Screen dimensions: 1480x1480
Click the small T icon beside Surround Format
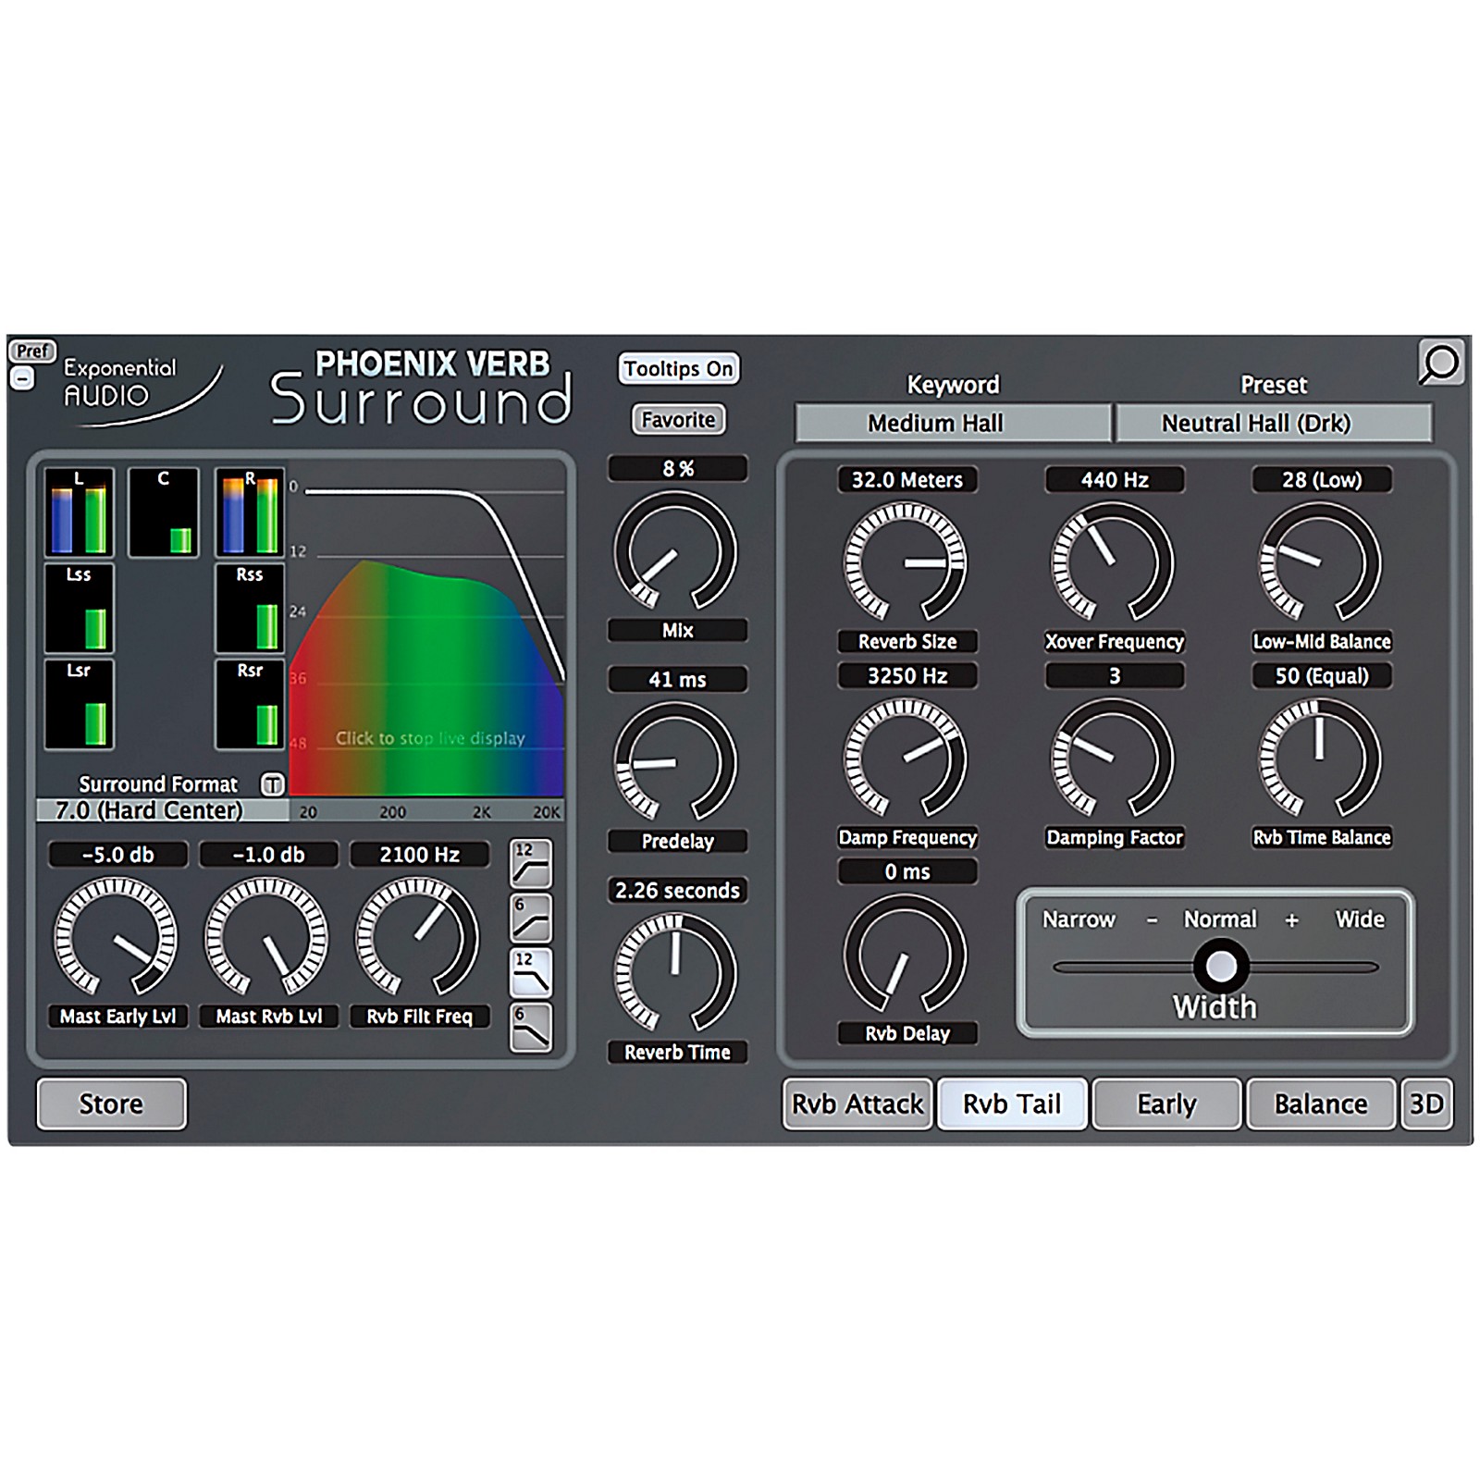coord(272,784)
